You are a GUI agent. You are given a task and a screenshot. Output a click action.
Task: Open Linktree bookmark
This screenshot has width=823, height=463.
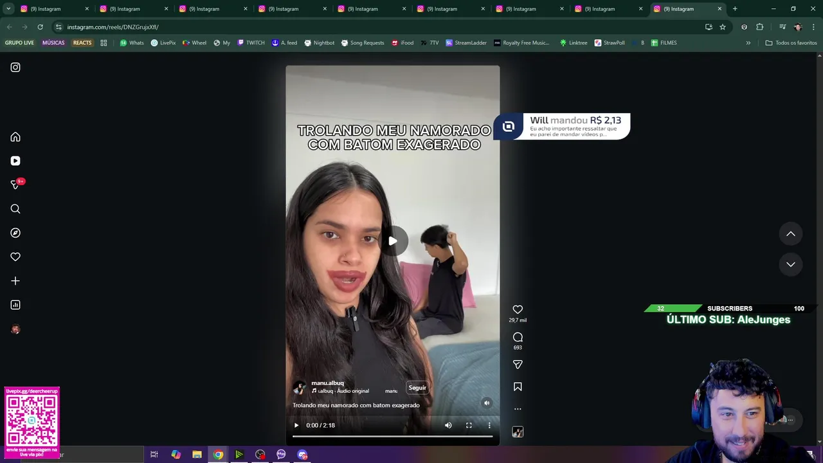click(573, 43)
